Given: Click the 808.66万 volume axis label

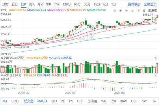Looking at the screenshot, I should pos(6,62).
